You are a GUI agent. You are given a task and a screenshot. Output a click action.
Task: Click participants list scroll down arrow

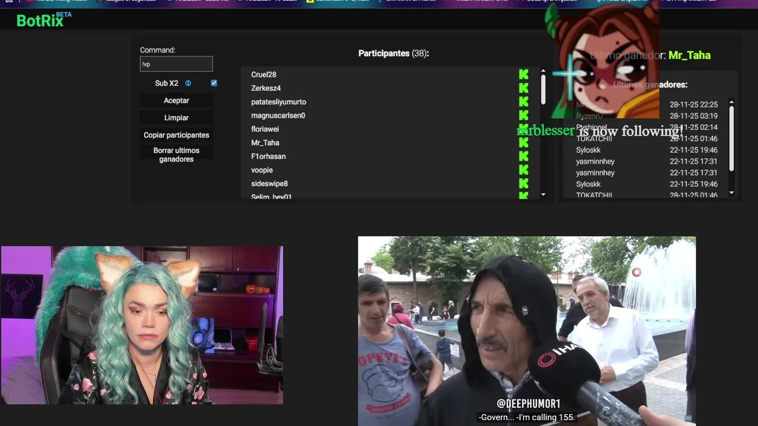(x=543, y=195)
